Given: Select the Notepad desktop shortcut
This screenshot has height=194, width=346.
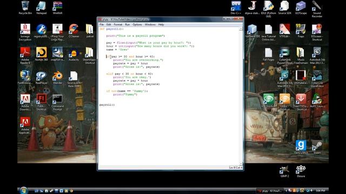Looking at the screenshot, I should point(42,8).
